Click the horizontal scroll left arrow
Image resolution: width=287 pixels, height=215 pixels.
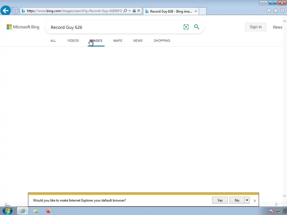click(6, 204)
